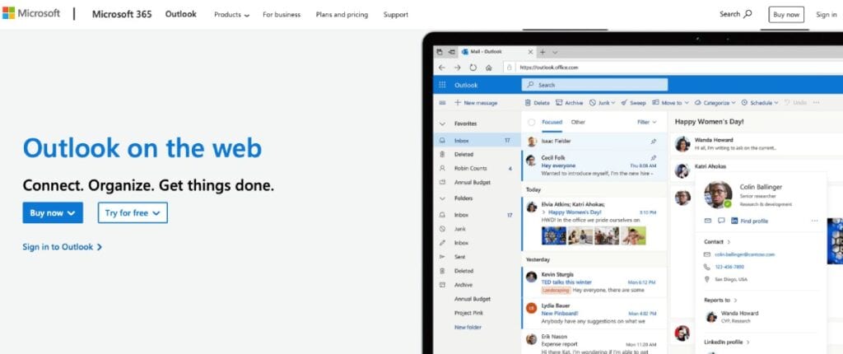Click the colin.ballinger@contoso.com email link
This screenshot has width=843, height=354.
coord(744,254)
